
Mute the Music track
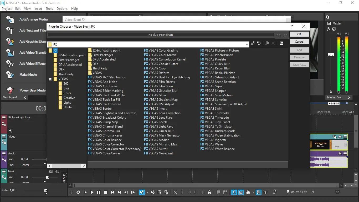[x=51, y=171]
